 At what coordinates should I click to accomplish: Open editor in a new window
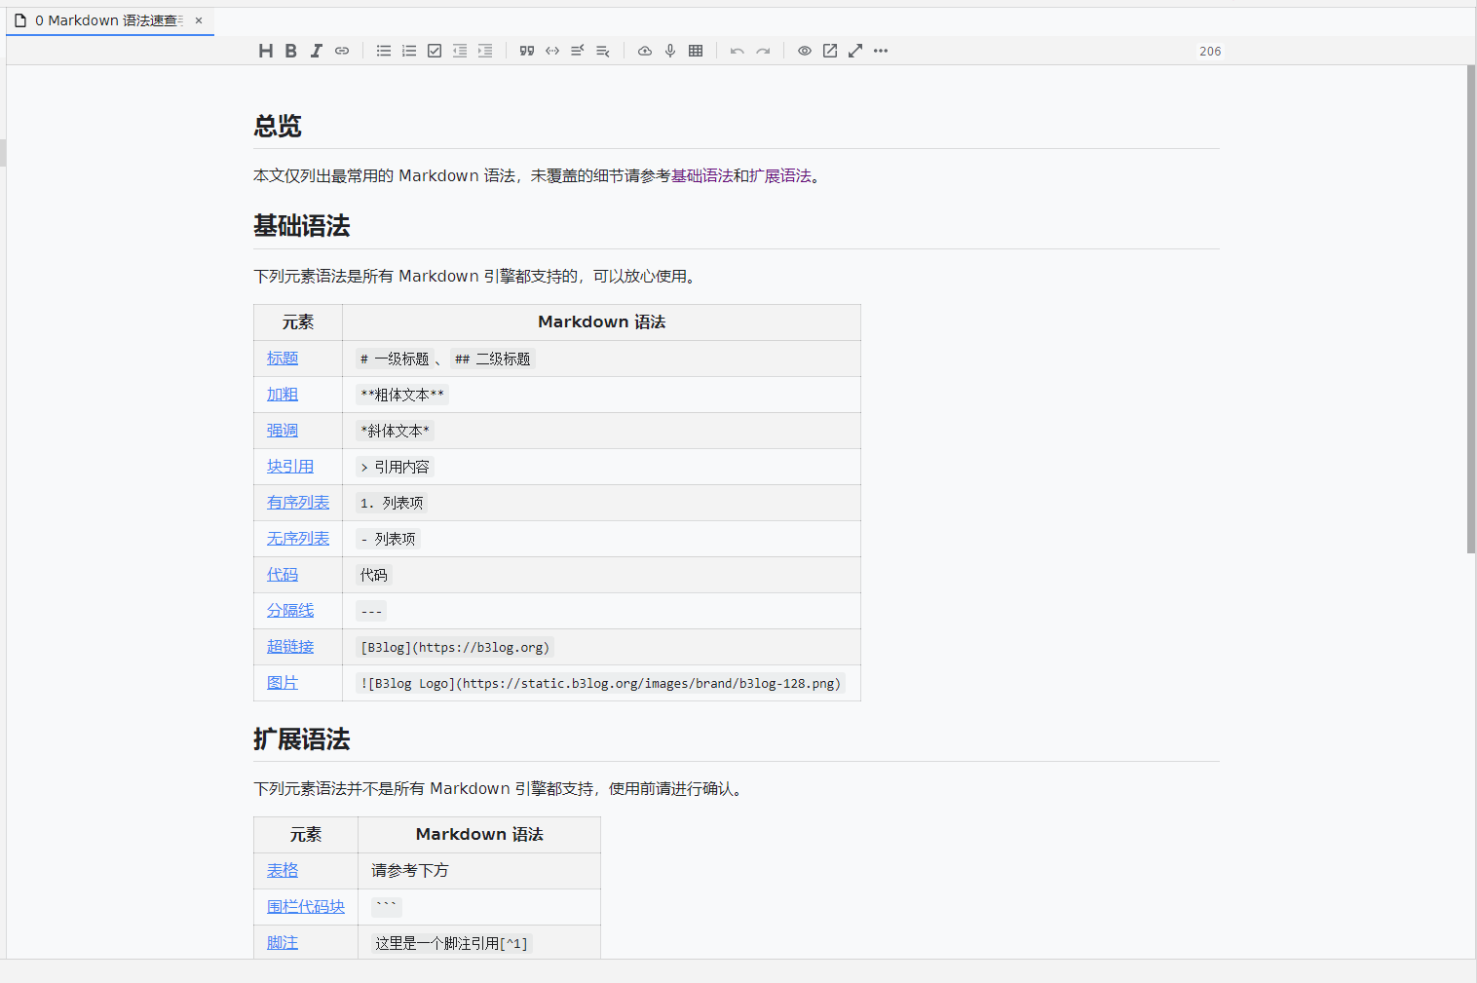(830, 51)
